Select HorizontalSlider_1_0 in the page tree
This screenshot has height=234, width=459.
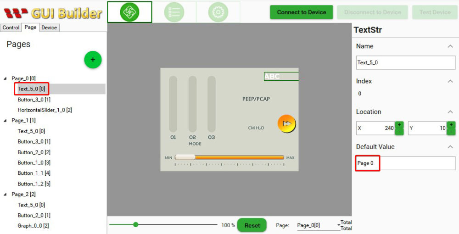tap(45, 110)
